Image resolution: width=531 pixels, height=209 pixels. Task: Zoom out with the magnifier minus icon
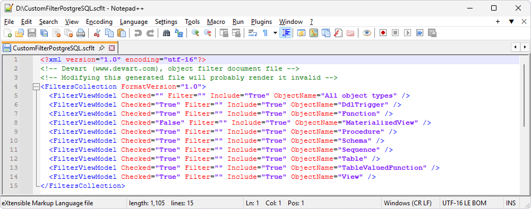[x=207, y=33]
